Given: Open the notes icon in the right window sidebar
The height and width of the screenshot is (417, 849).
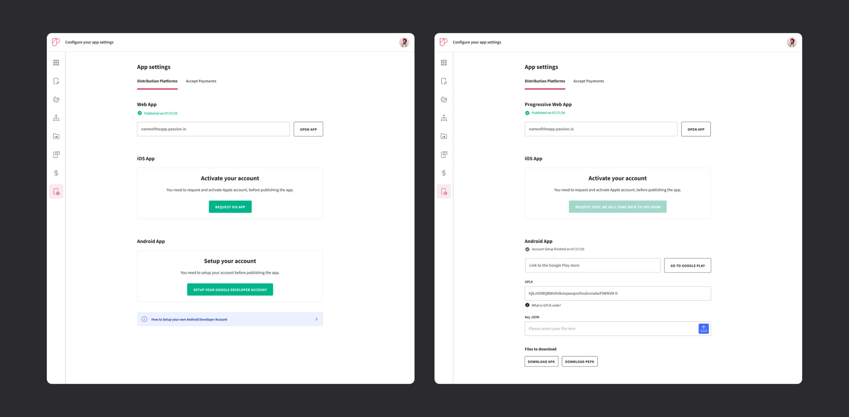Looking at the screenshot, I should click(444, 155).
